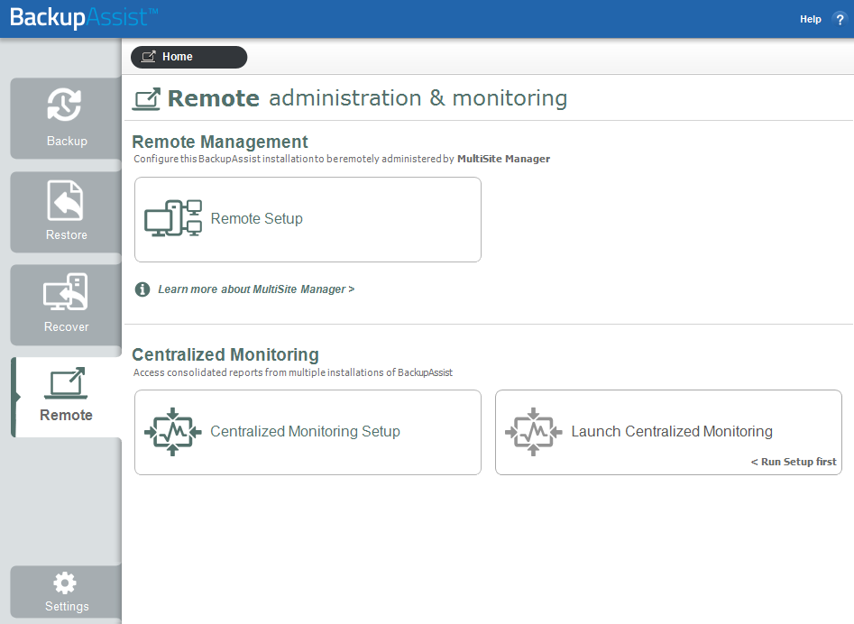Open the Remote Setup panel

308,219
